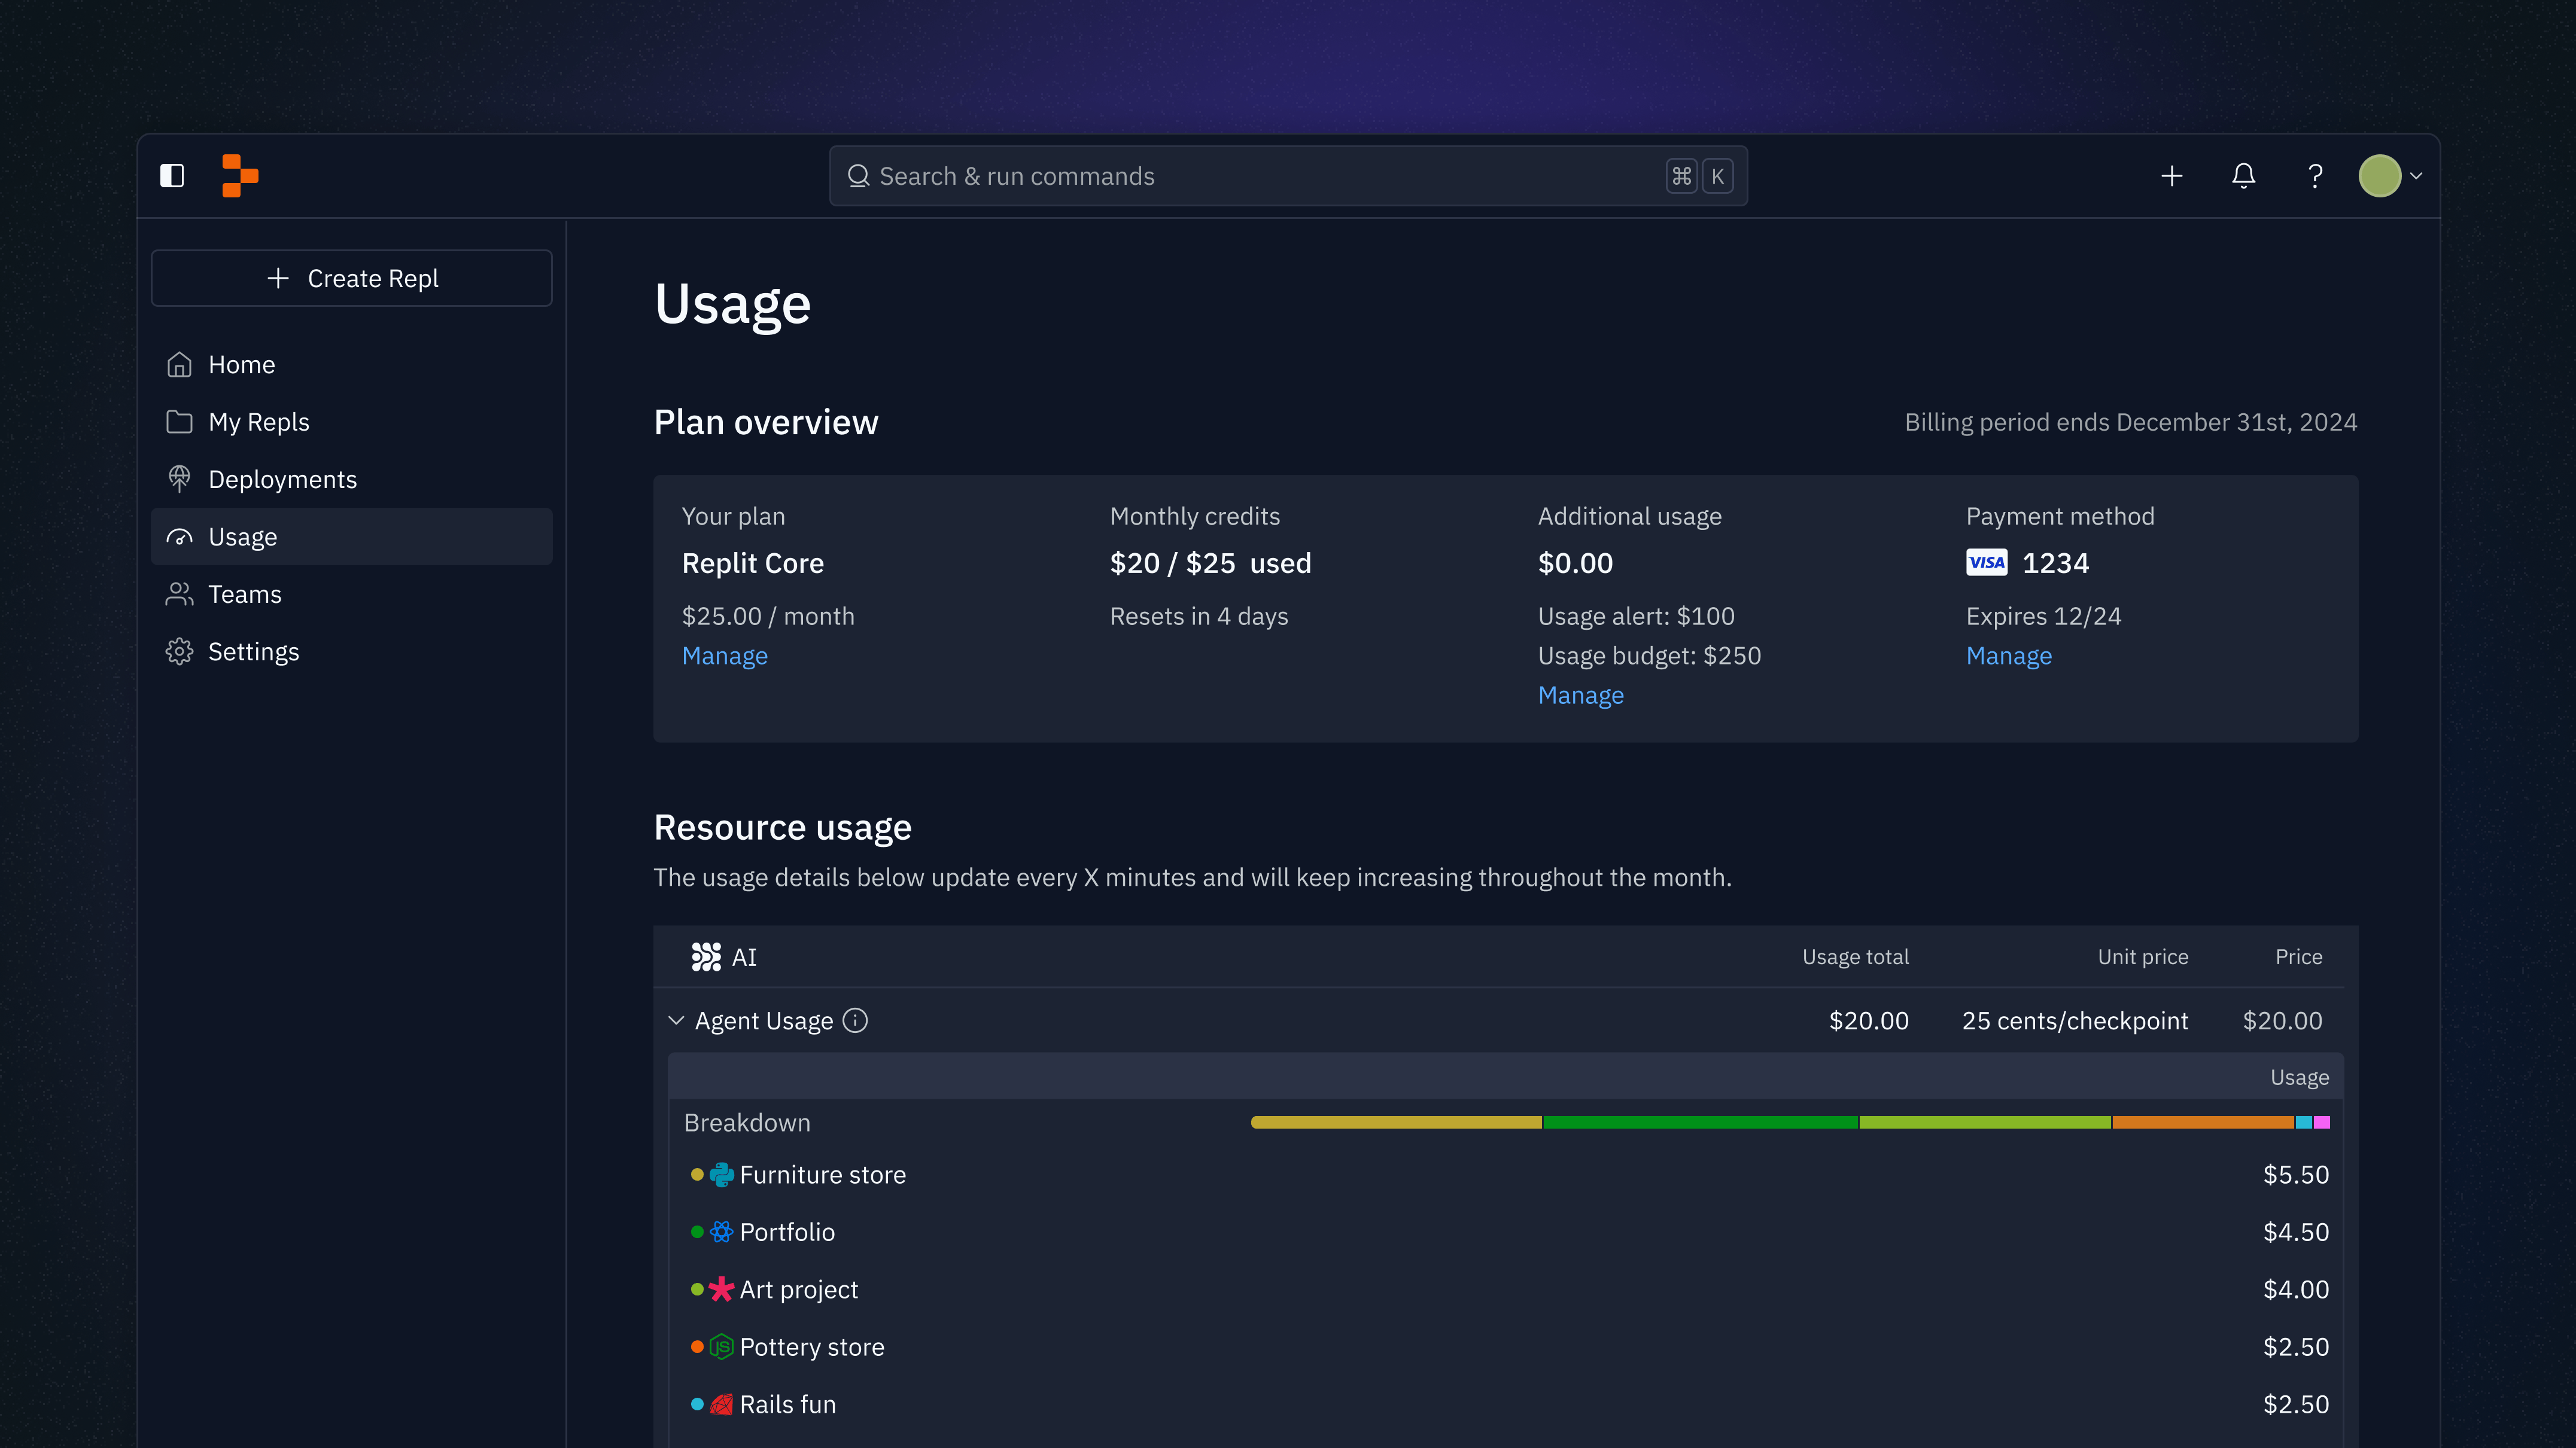Click the Agent Usage info icon
Screen dimensions: 2576x1448
(855, 1020)
